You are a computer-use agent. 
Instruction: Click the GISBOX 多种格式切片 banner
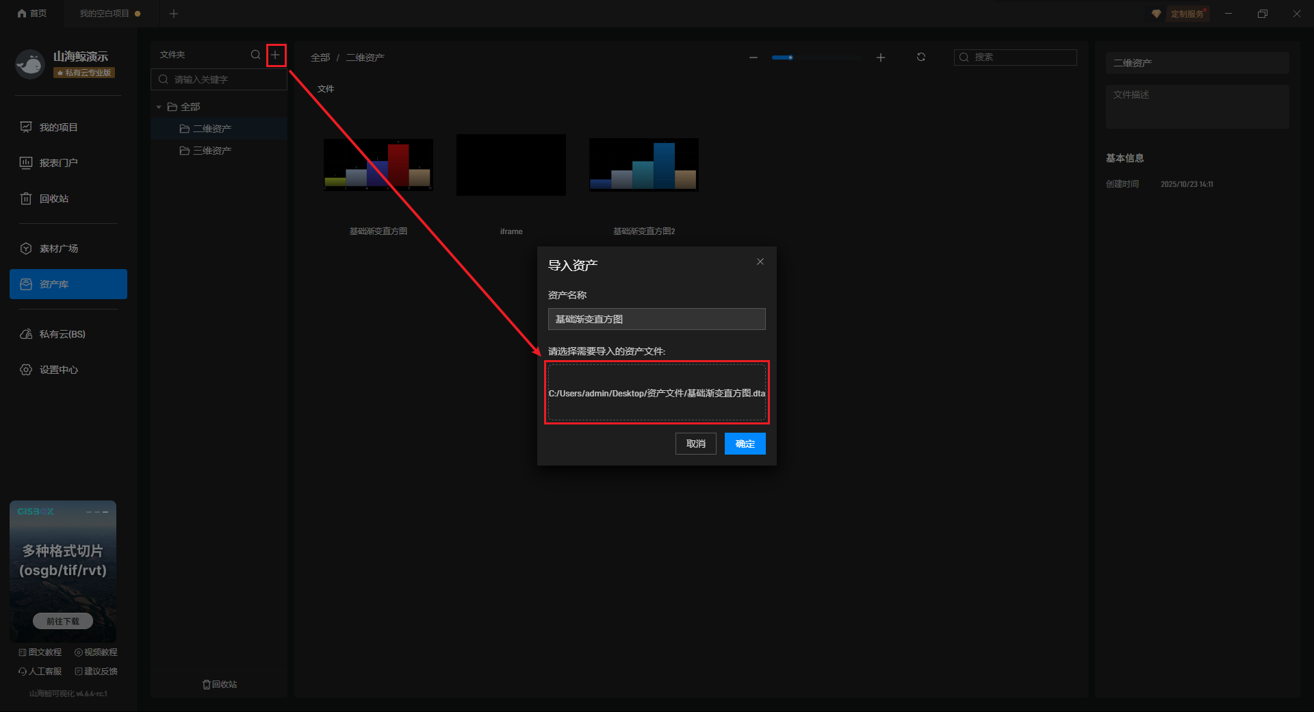(63, 570)
